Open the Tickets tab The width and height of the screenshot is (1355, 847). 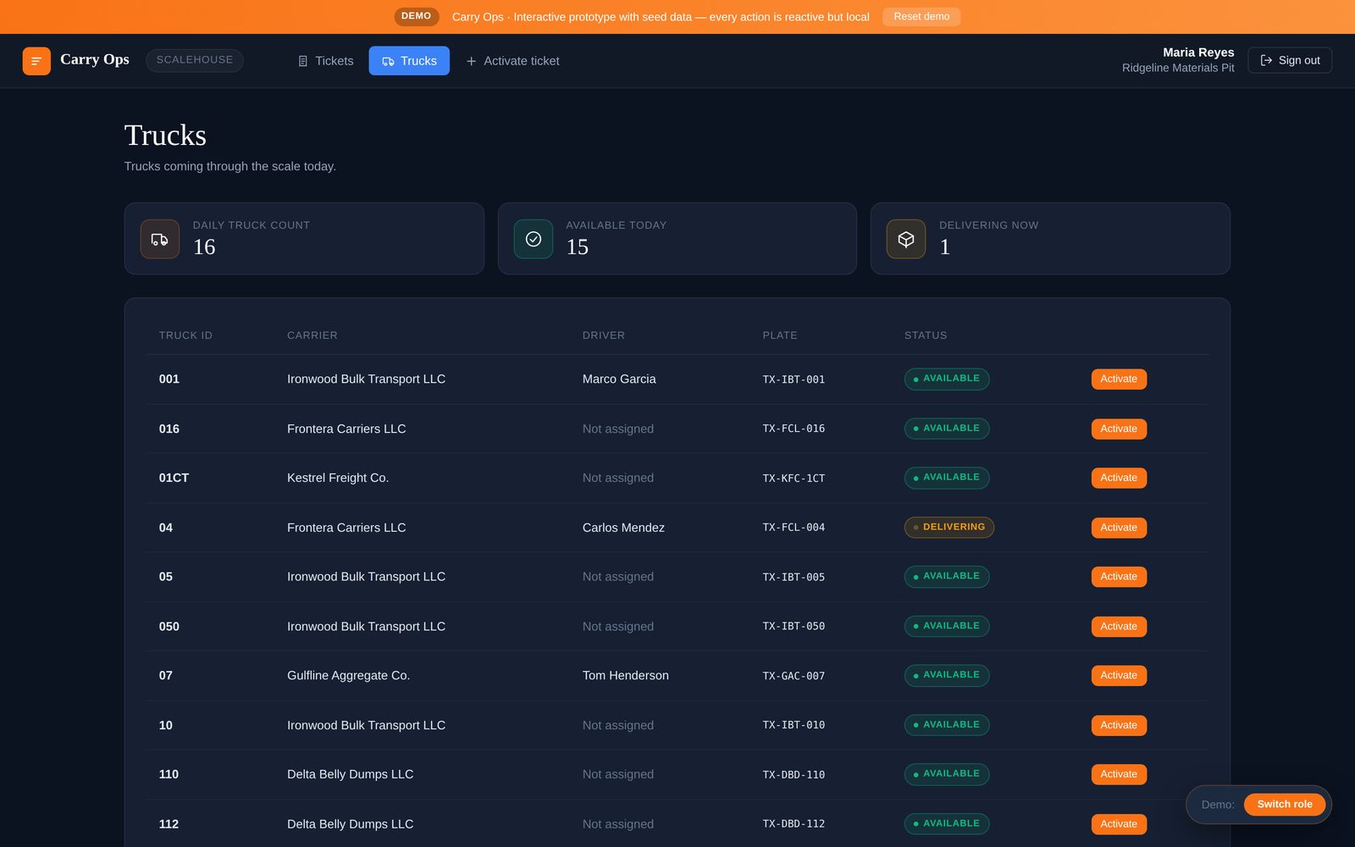326,61
